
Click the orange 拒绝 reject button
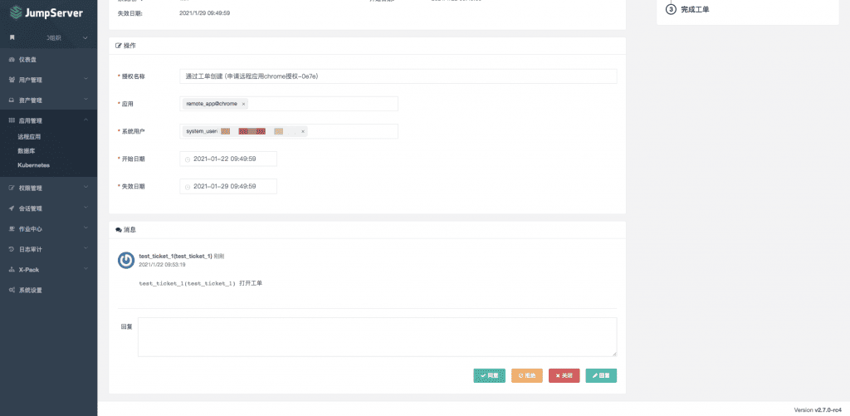[527, 375]
